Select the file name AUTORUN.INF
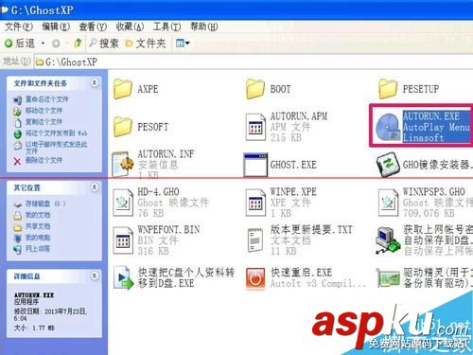 pos(166,154)
